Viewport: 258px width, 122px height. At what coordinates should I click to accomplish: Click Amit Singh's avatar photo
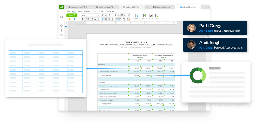coord(191,45)
